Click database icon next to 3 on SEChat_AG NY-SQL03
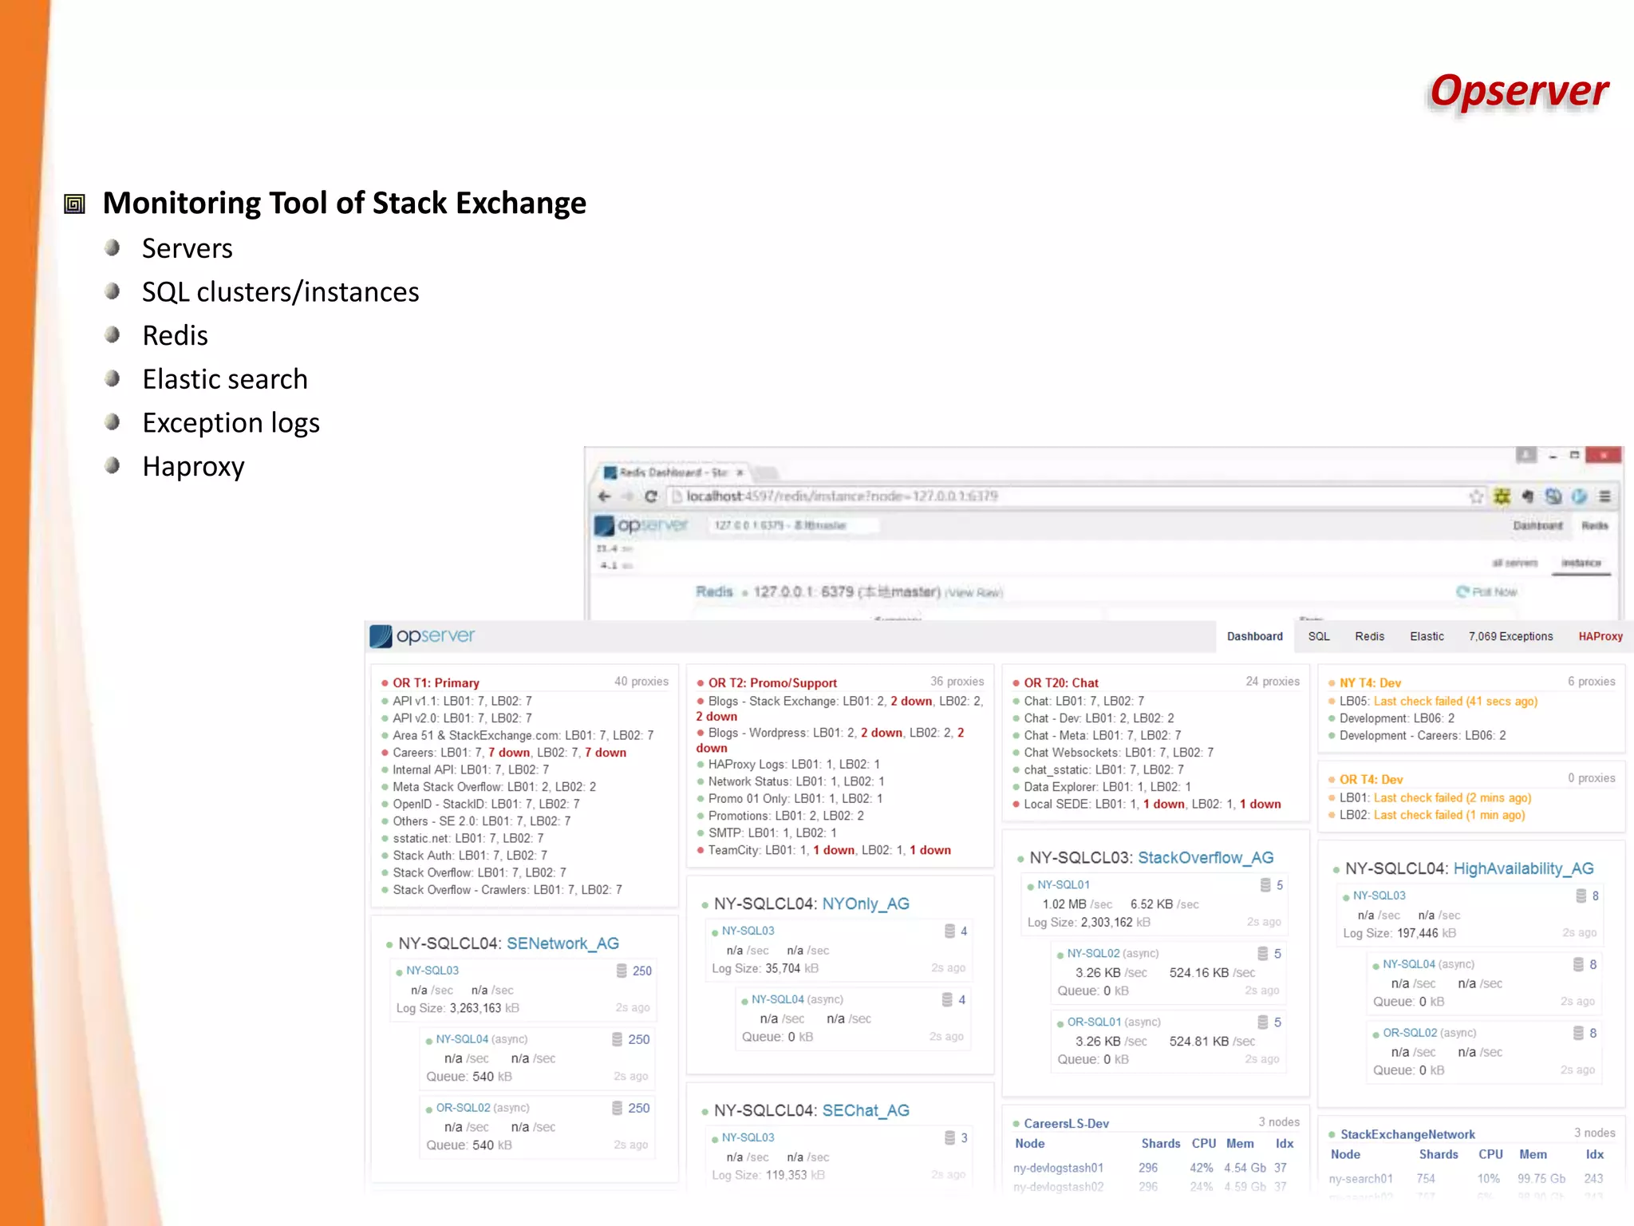 point(949,1137)
